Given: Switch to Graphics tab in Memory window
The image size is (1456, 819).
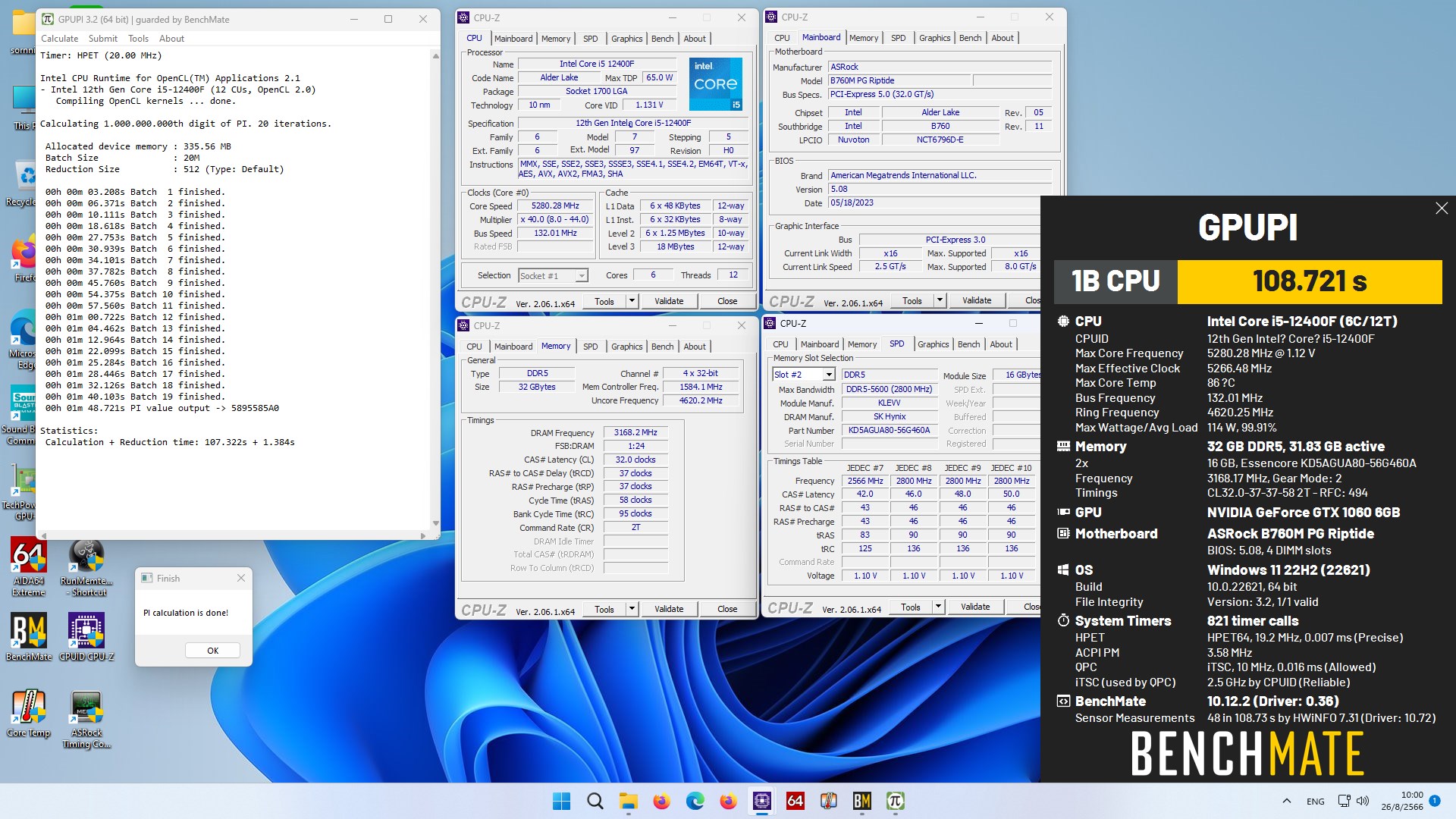Looking at the screenshot, I should pyautogui.click(x=626, y=347).
